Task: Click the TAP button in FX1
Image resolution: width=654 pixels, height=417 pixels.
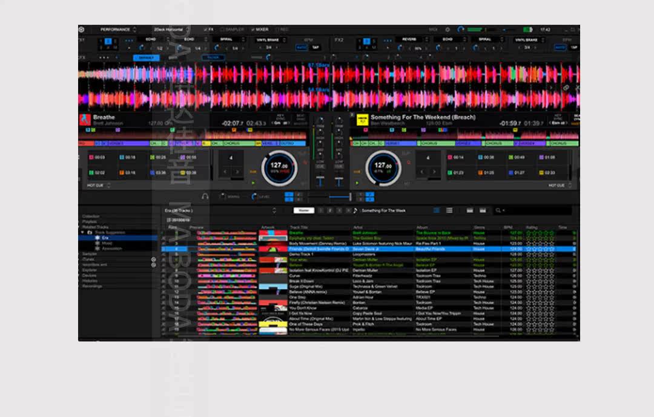Action: pos(315,48)
